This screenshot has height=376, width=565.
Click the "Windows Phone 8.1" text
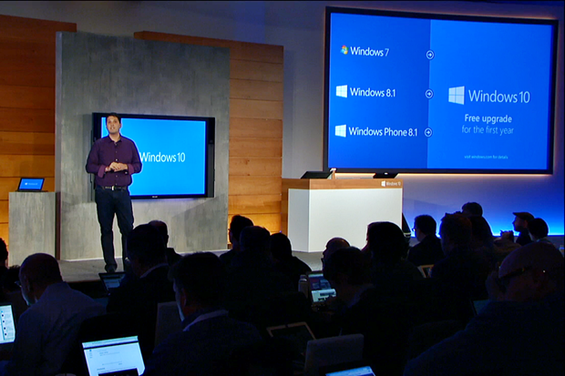[x=383, y=131]
